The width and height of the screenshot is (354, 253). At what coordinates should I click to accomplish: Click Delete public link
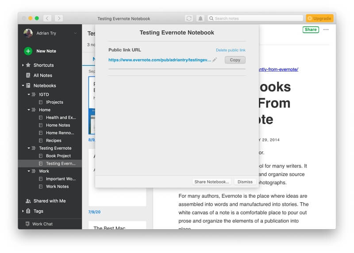click(231, 50)
